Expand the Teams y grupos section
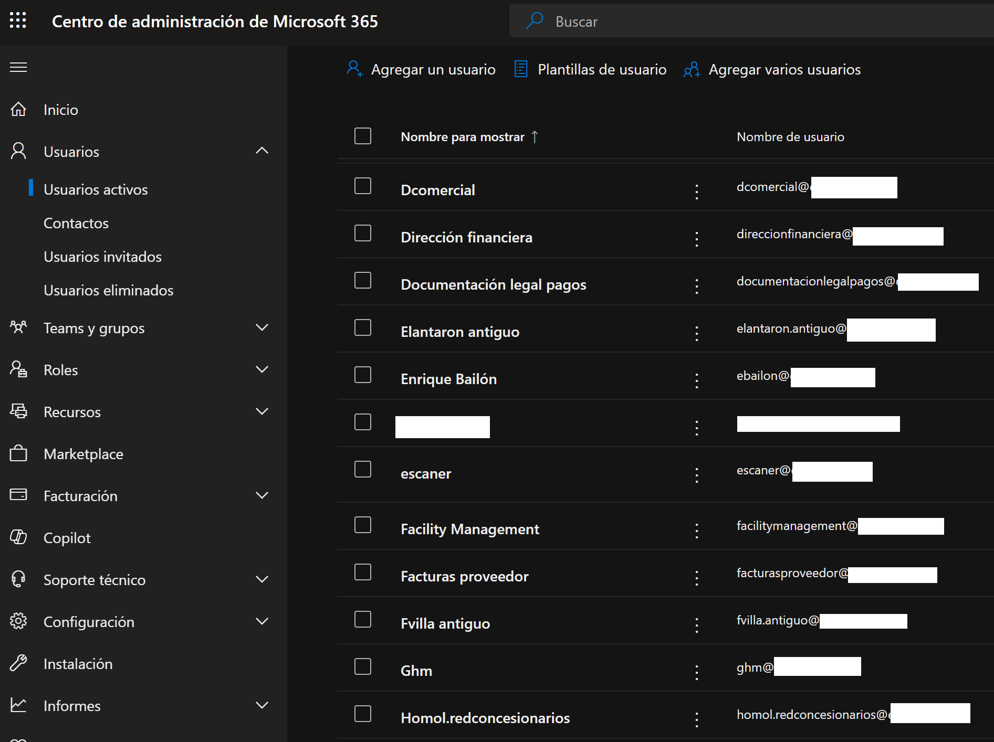Viewport: 994px width, 742px height. click(261, 327)
